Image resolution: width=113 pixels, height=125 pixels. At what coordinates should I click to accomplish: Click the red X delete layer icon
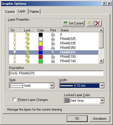point(98,23)
